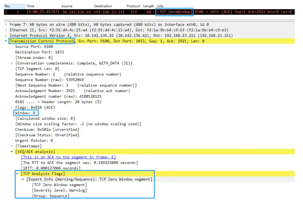Sort packets by the No. column header
Screen dimensions: 303x206
[15, 6]
